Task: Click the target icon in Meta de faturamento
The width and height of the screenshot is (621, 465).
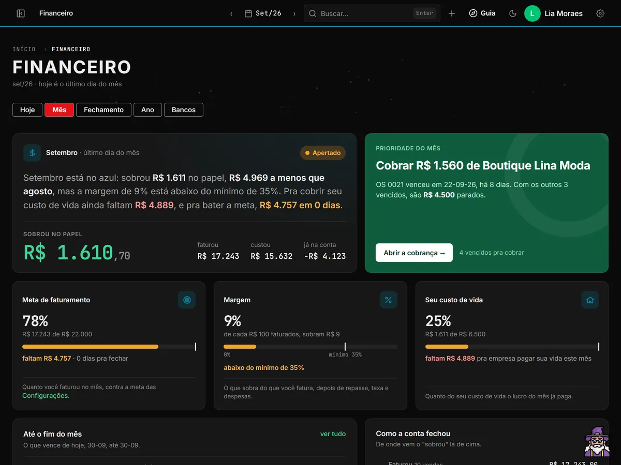Action: point(187,300)
